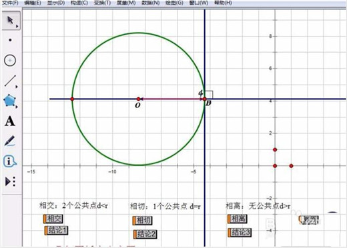The height and width of the screenshot is (248, 347).
Task: Click the 相切 action button
Action: (x=143, y=221)
